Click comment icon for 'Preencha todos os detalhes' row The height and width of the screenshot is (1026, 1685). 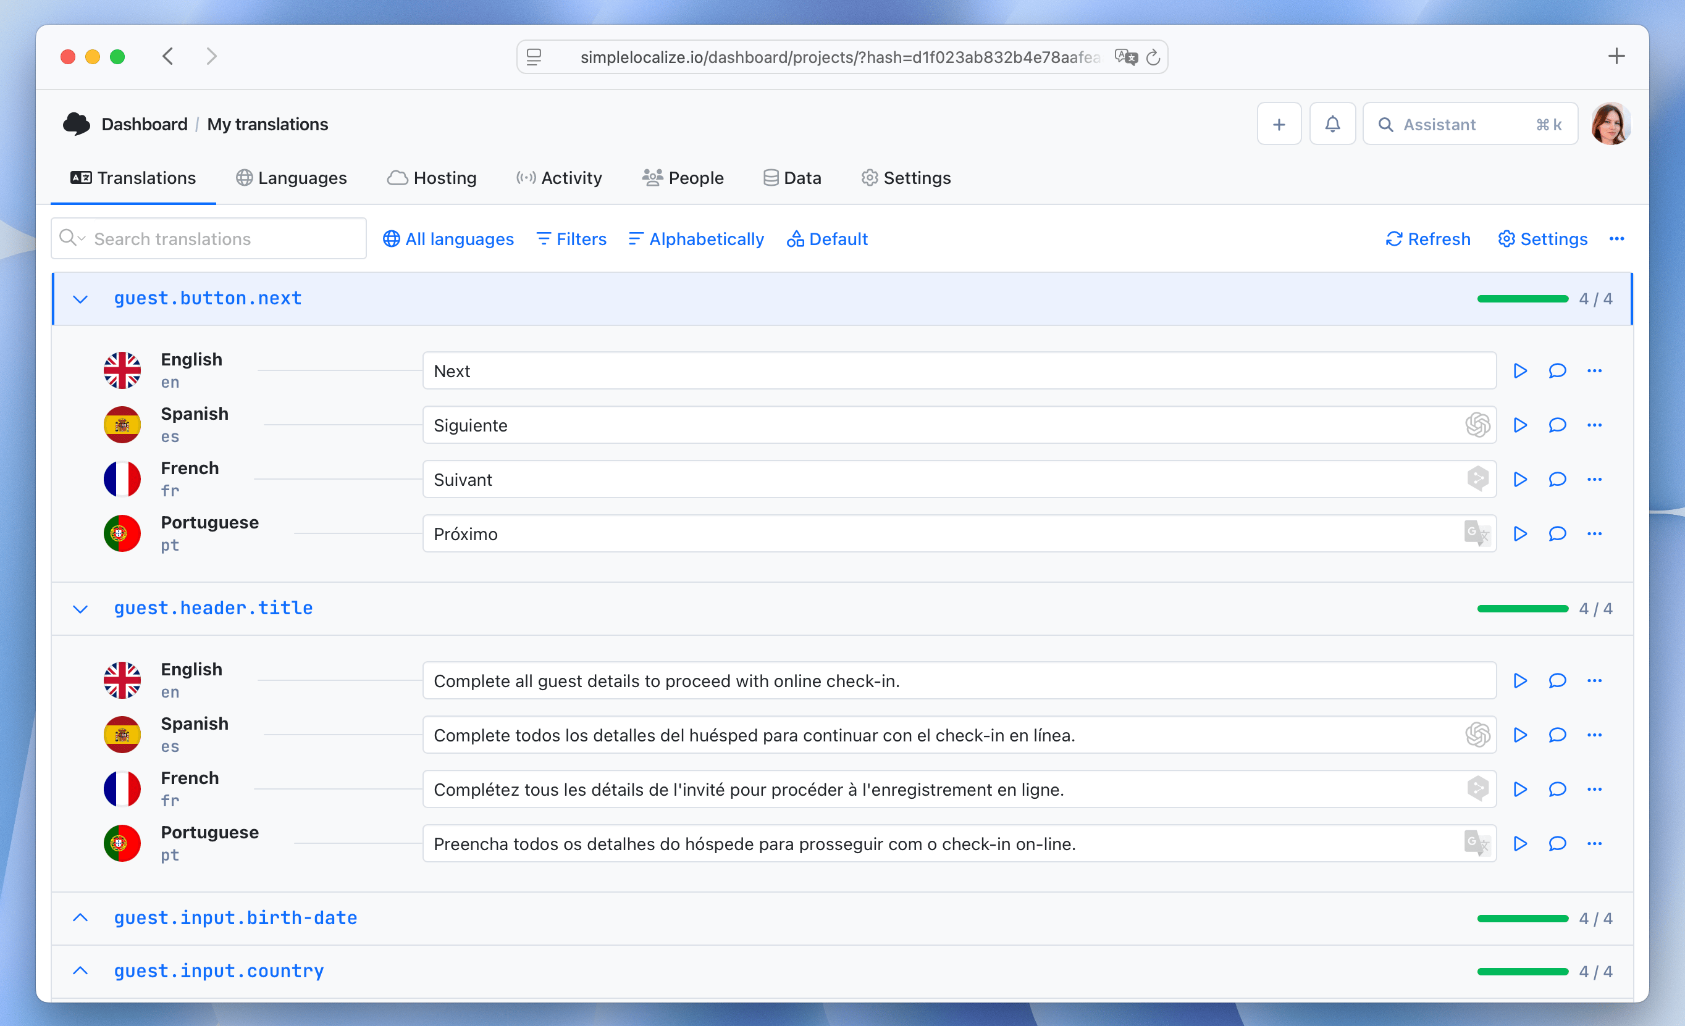tap(1557, 843)
